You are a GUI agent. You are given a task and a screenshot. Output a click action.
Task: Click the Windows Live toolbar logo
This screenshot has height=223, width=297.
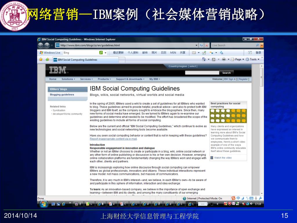coord(50,53)
